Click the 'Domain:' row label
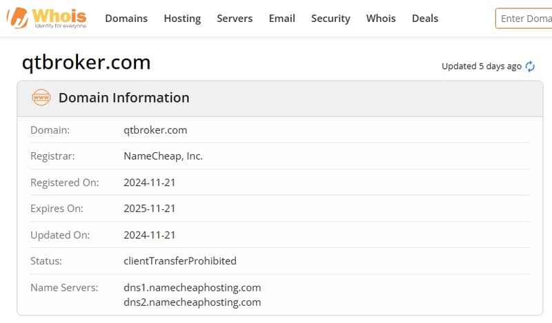 pos(50,130)
